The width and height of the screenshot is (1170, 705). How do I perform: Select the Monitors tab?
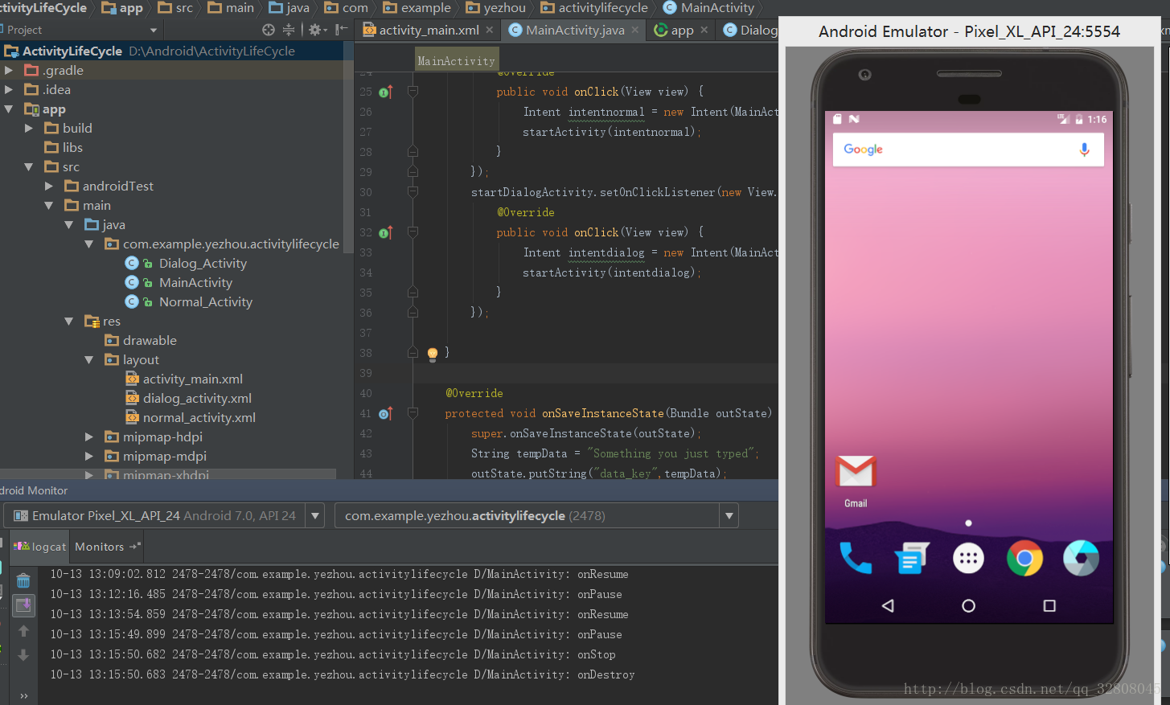point(107,547)
